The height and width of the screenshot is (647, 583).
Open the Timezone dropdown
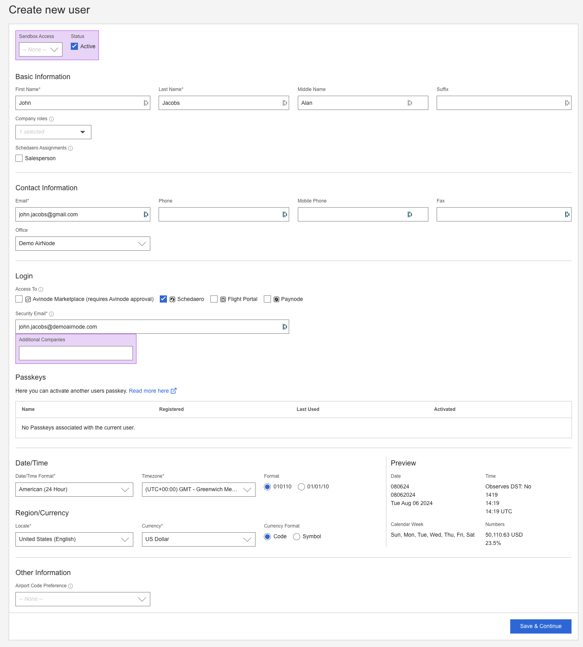click(x=199, y=490)
